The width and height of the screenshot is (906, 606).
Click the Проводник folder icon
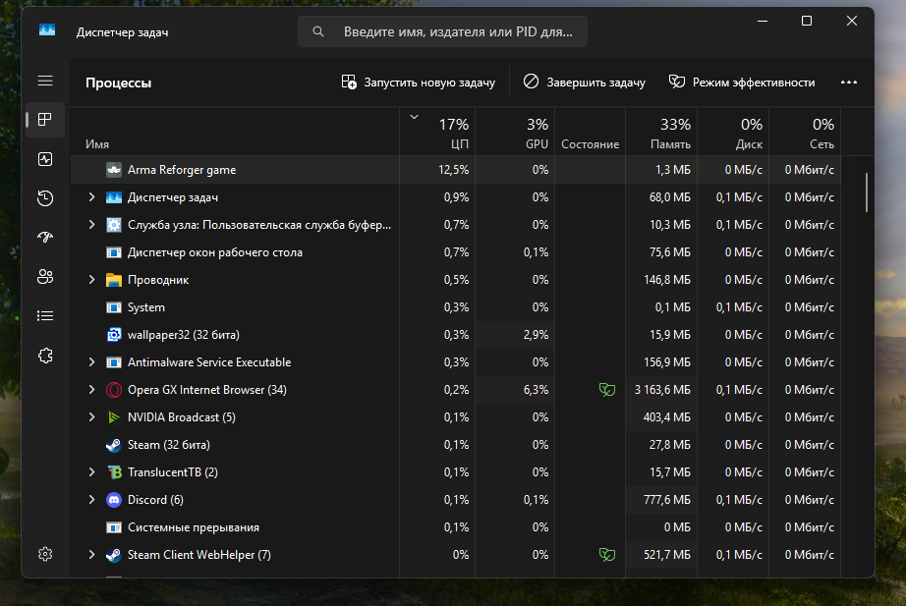point(114,280)
